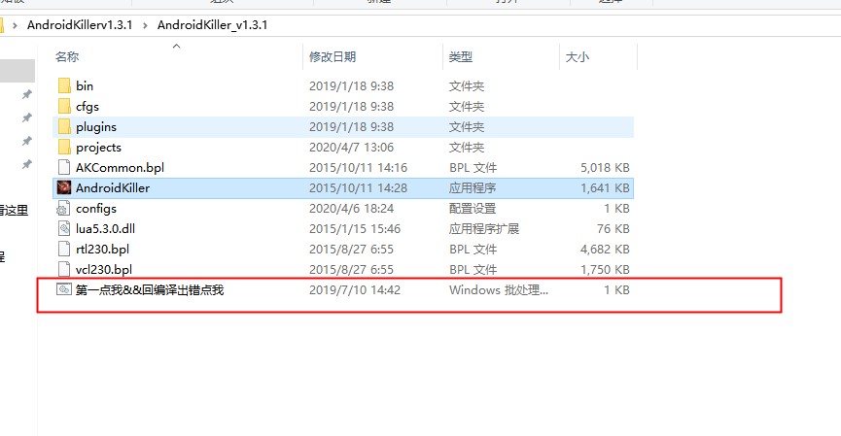The width and height of the screenshot is (841, 436).
Task: Click the 2020/4/6 18:24 date for configs
Action: (351, 209)
